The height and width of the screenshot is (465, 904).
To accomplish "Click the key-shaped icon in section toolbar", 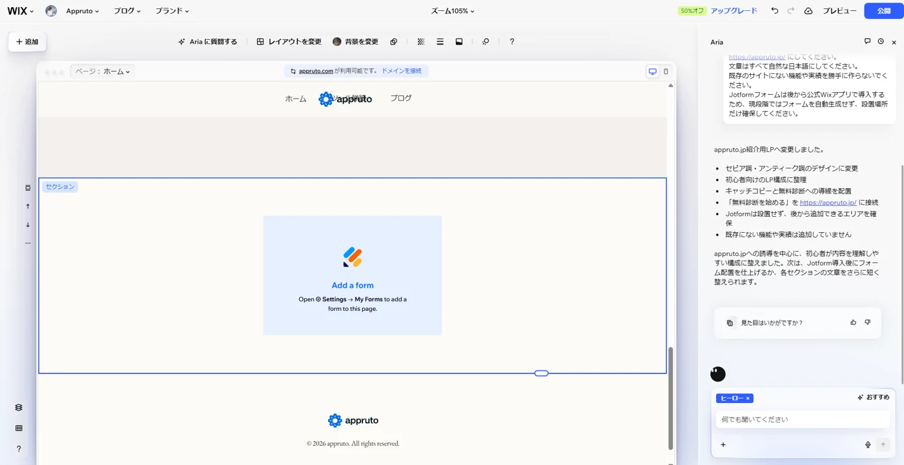I will click(486, 42).
